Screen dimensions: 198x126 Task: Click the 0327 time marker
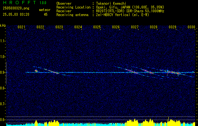(x=135, y=27)
